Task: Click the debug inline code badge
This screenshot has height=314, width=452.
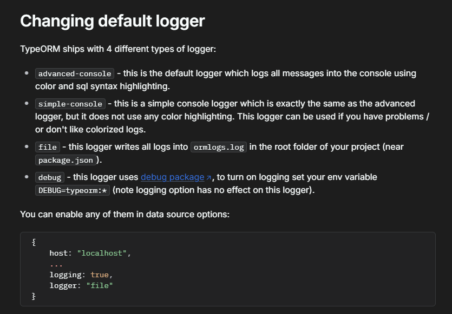Action: tap(50, 177)
